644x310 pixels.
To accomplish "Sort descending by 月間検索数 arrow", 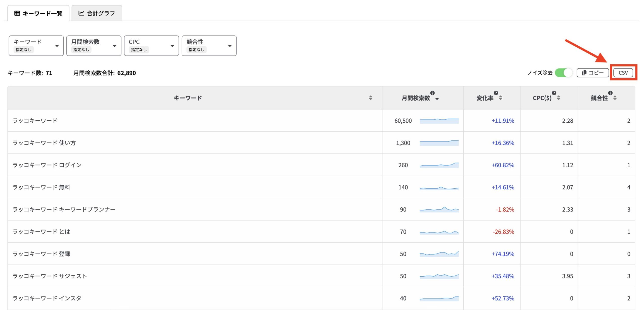I will click(437, 99).
